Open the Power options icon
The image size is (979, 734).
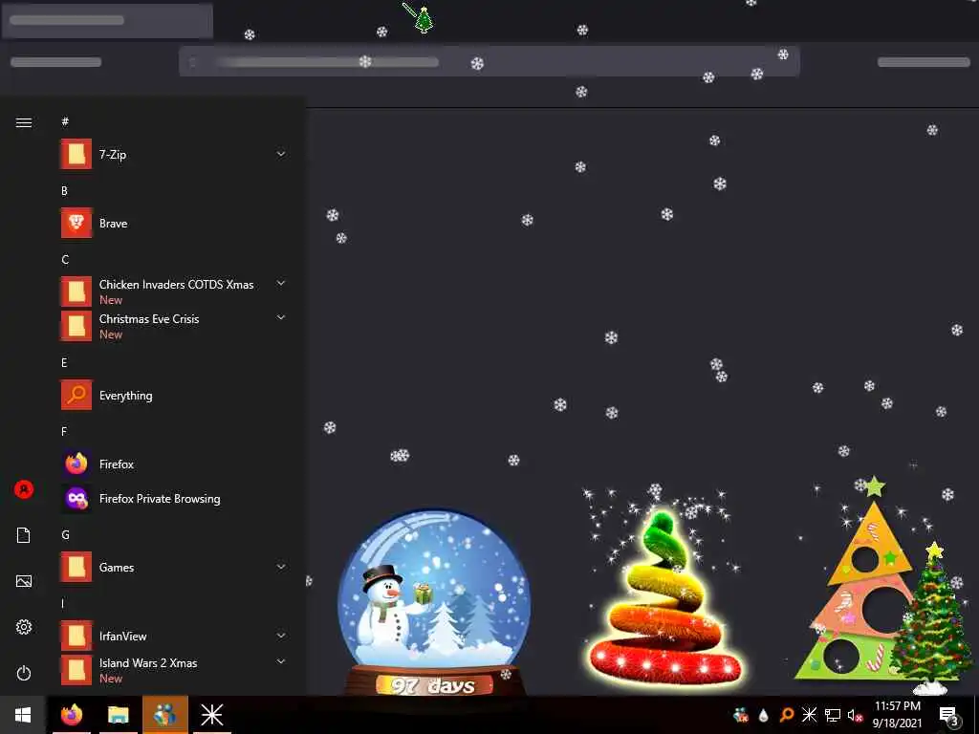tap(24, 673)
